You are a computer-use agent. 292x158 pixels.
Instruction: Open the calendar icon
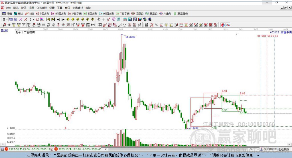[x=125, y=19]
